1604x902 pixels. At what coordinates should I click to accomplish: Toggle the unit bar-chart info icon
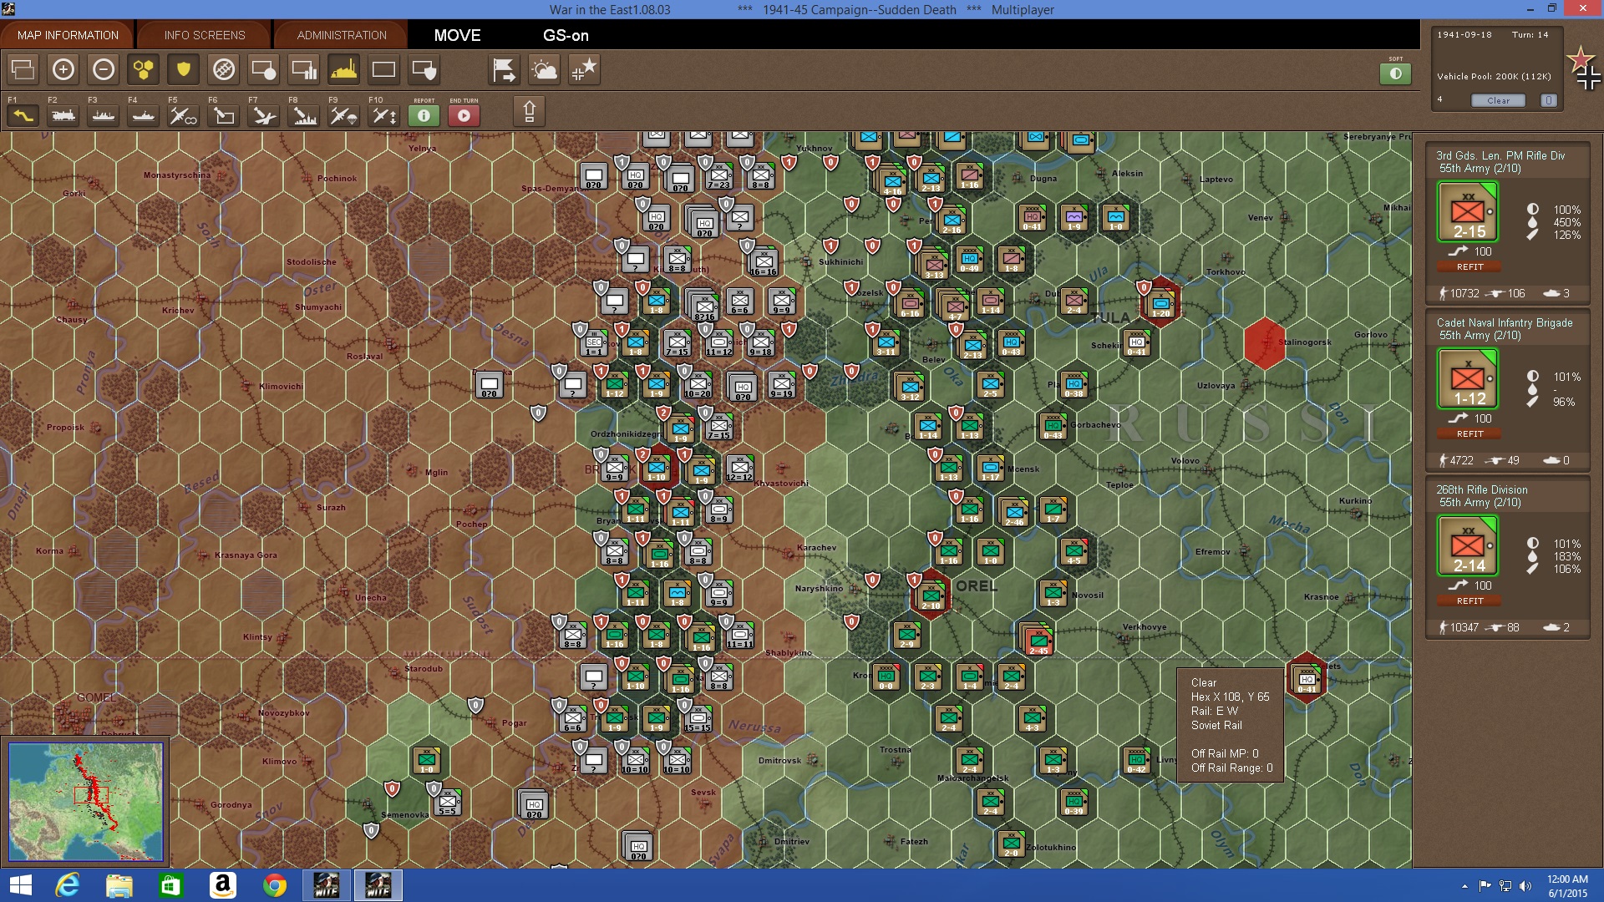pos(304,69)
